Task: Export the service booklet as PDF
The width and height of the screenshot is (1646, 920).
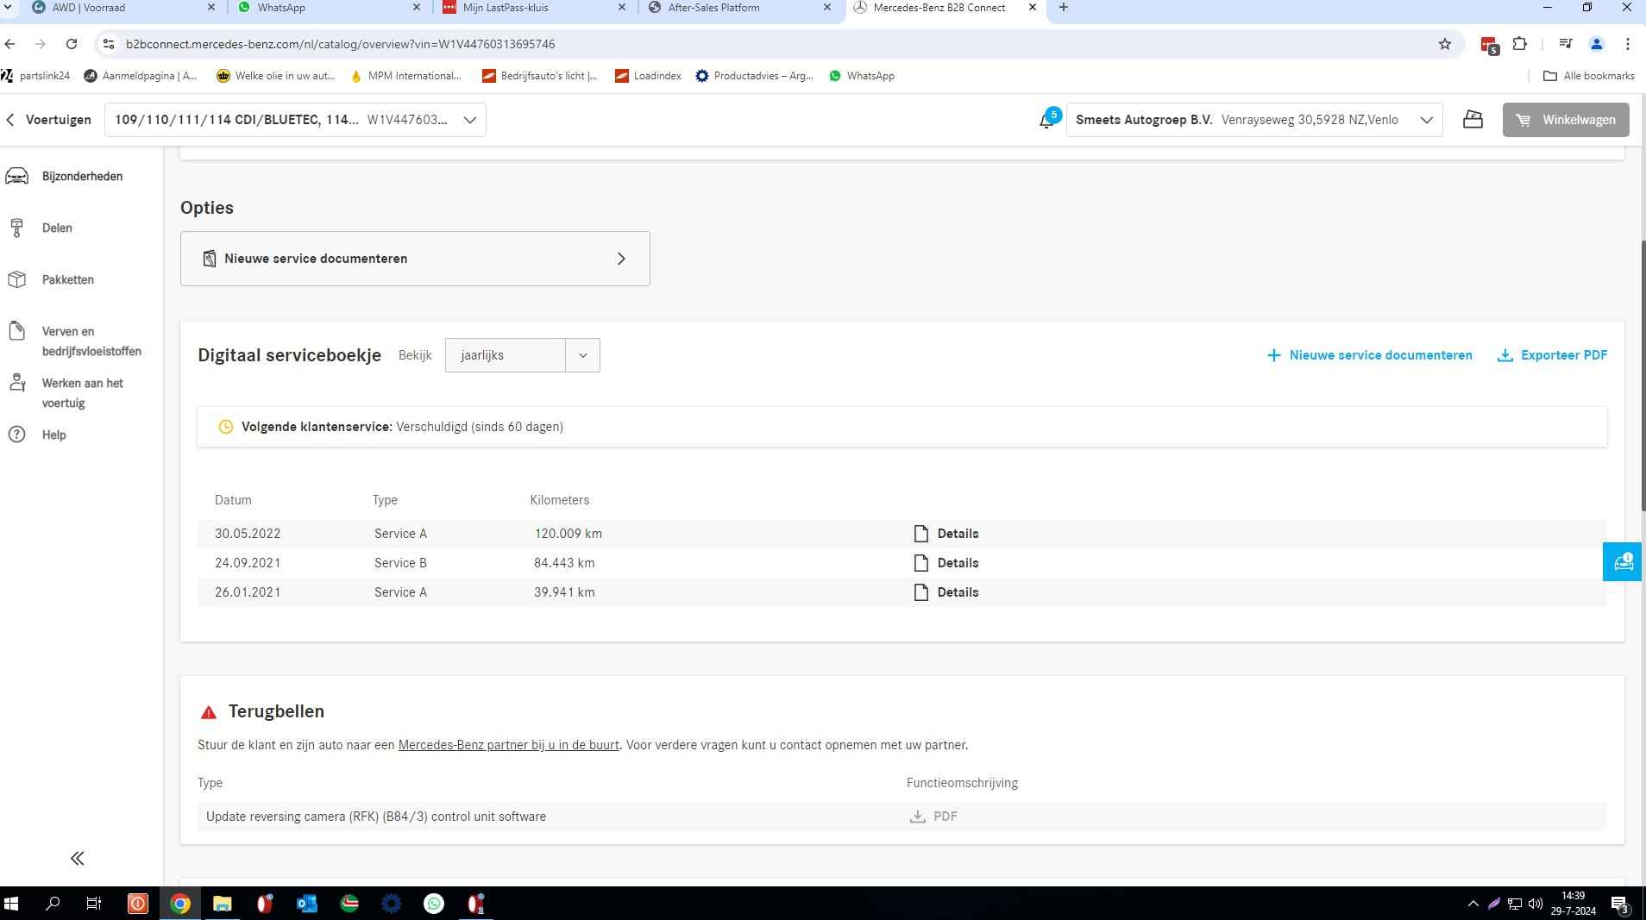Action: 1552,355
